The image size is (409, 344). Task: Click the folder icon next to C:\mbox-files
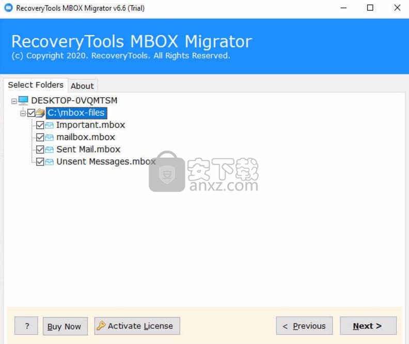point(40,113)
